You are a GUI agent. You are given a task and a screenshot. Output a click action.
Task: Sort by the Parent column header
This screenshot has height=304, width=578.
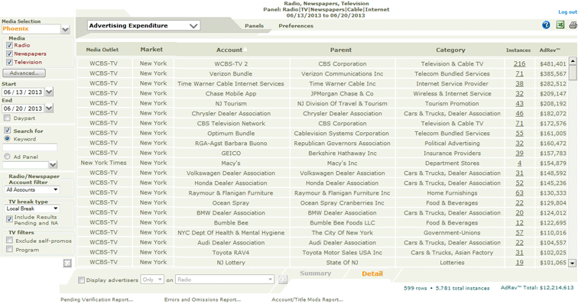pyautogui.click(x=341, y=50)
